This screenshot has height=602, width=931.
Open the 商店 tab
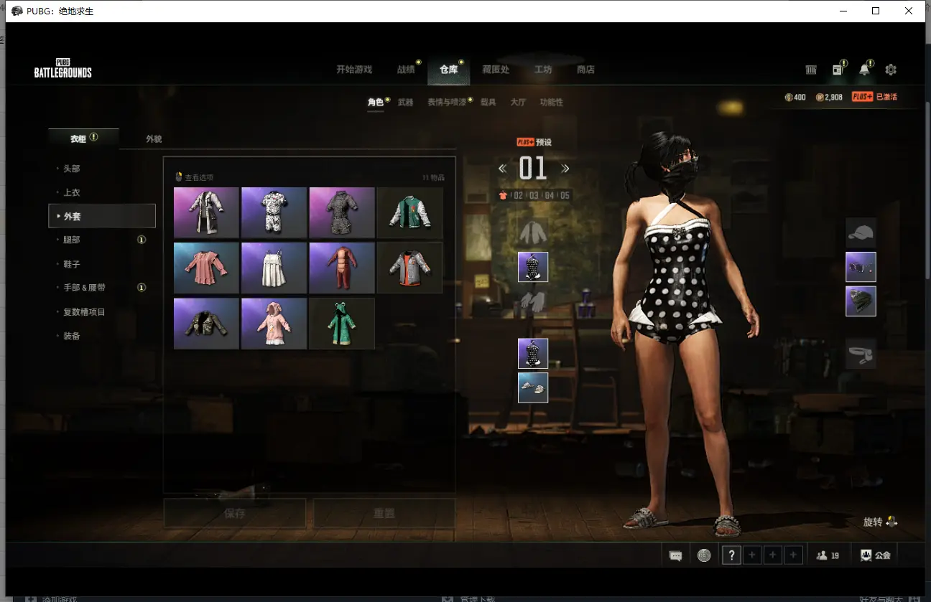585,70
